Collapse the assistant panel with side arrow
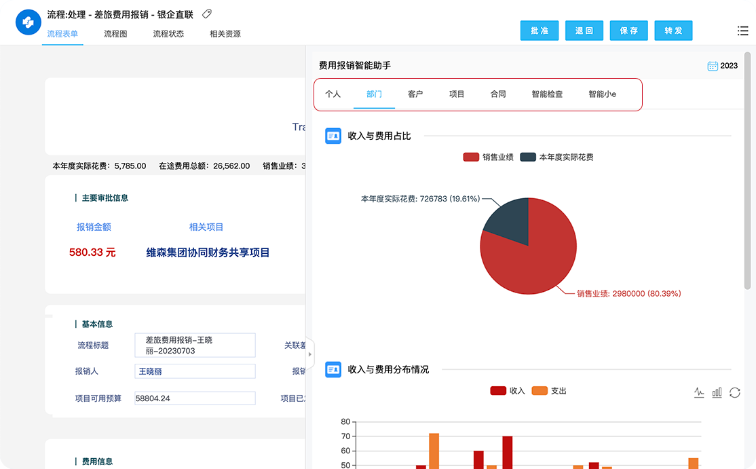Screen dimensions: 756x469 click(310, 354)
